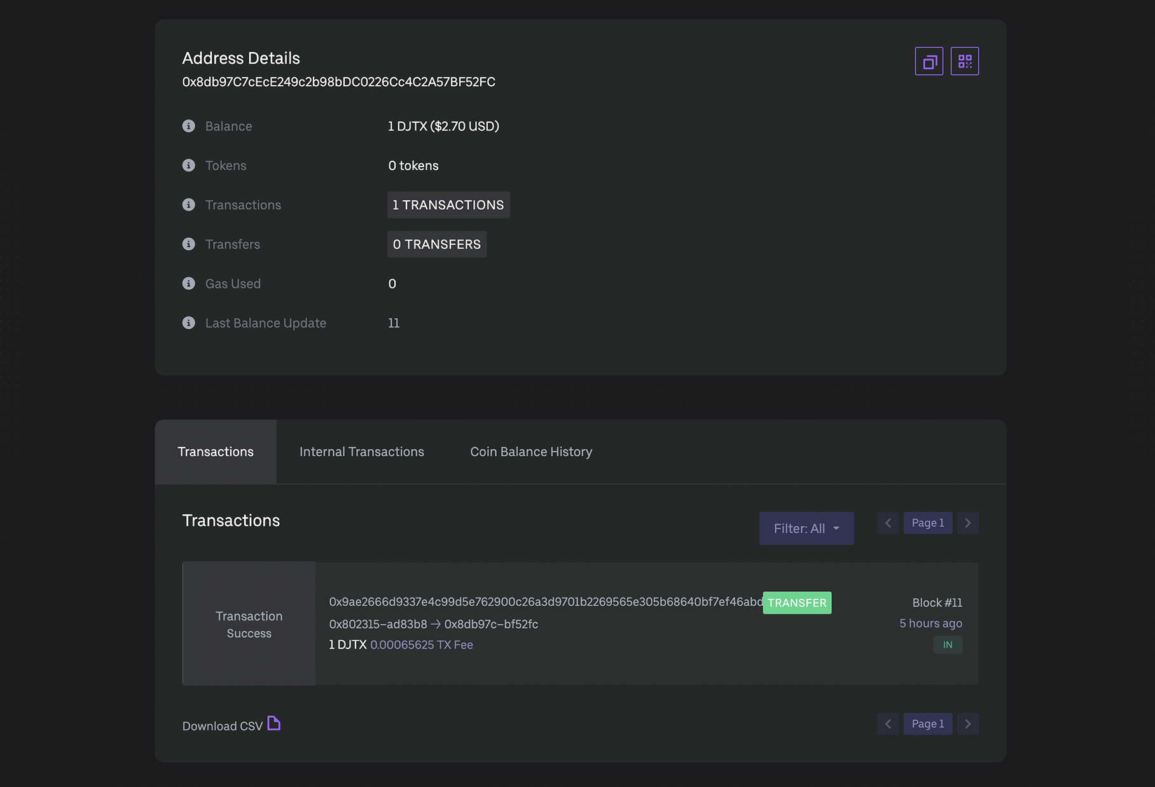
Task: Click the 1 TRANSACTIONS button
Action: 448,205
